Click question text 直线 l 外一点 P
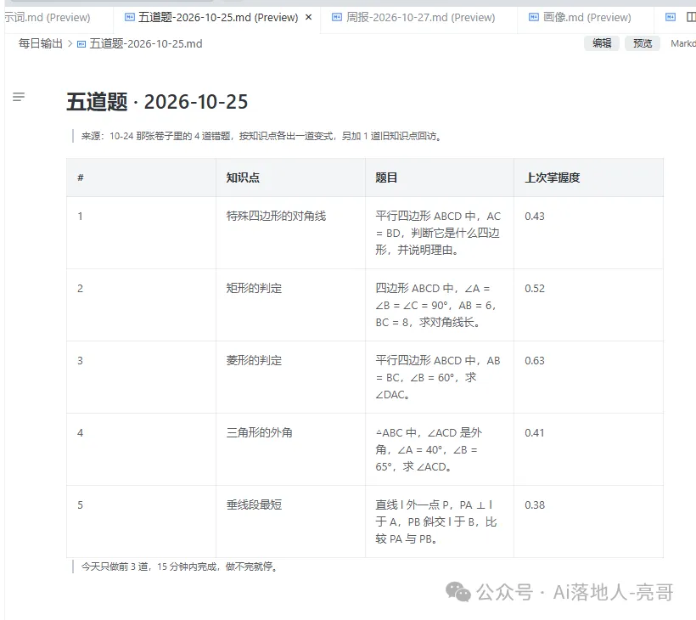 (436, 521)
